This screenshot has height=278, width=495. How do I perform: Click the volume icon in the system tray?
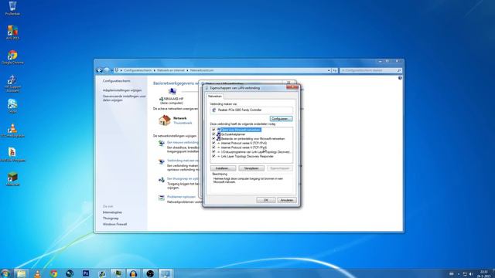pyautogui.click(x=471, y=274)
